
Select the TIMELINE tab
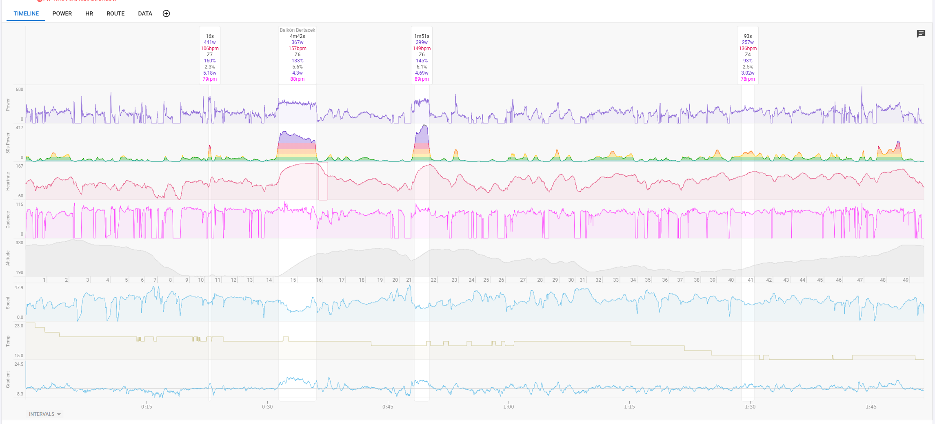[x=26, y=13]
